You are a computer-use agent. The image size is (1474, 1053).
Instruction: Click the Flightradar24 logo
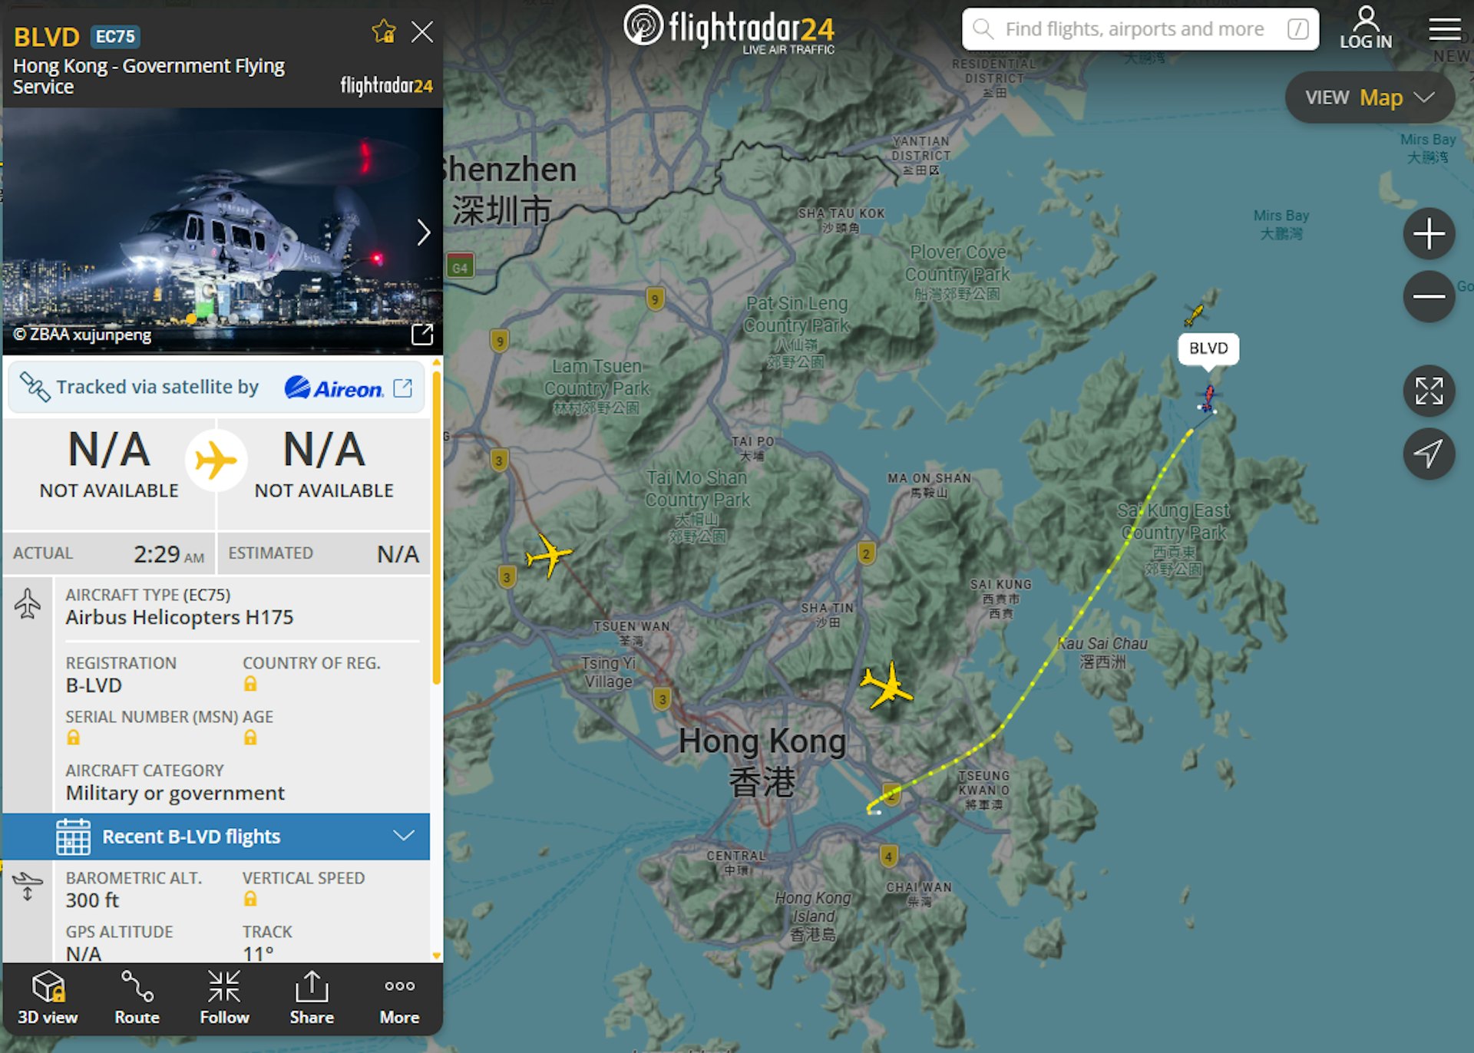pyautogui.click(x=729, y=29)
